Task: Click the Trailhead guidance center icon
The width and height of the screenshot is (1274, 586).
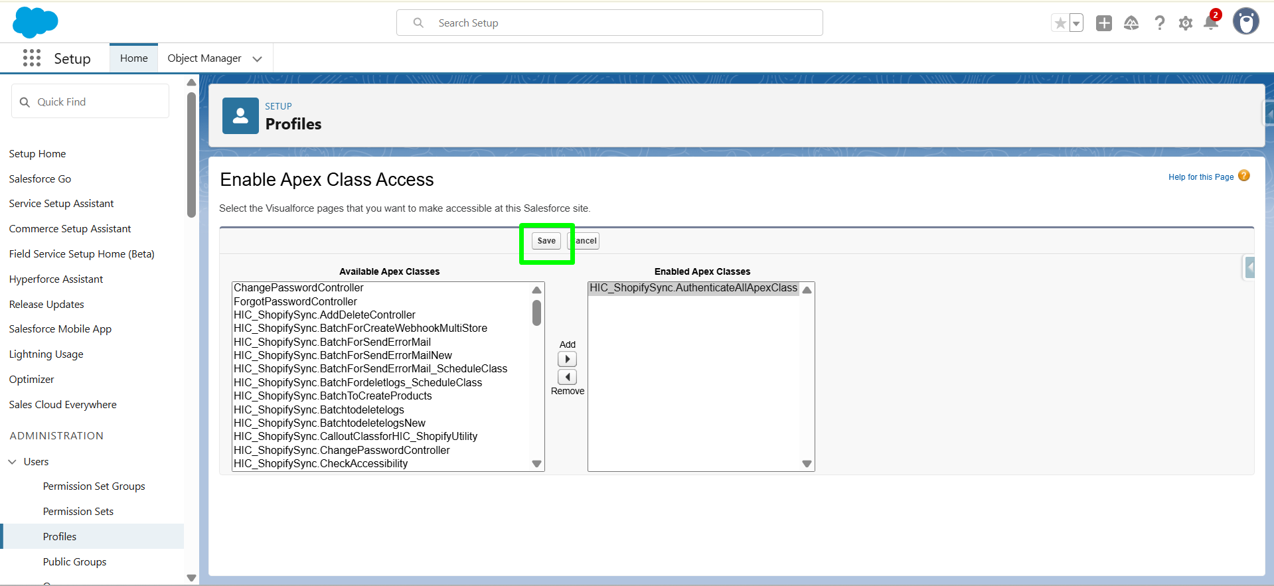Action: tap(1131, 23)
